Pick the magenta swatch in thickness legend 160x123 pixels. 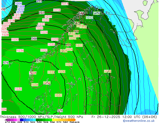tap(15, 120)
